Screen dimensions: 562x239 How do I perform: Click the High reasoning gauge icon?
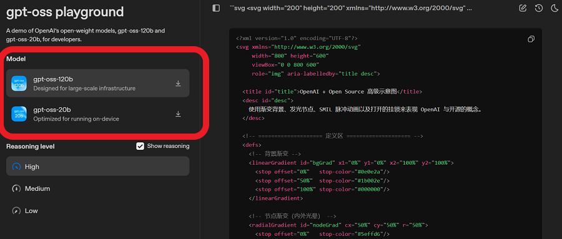tap(16, 167)
